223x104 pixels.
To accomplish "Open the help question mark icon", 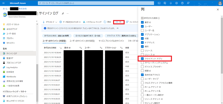I will pos(182,3).
